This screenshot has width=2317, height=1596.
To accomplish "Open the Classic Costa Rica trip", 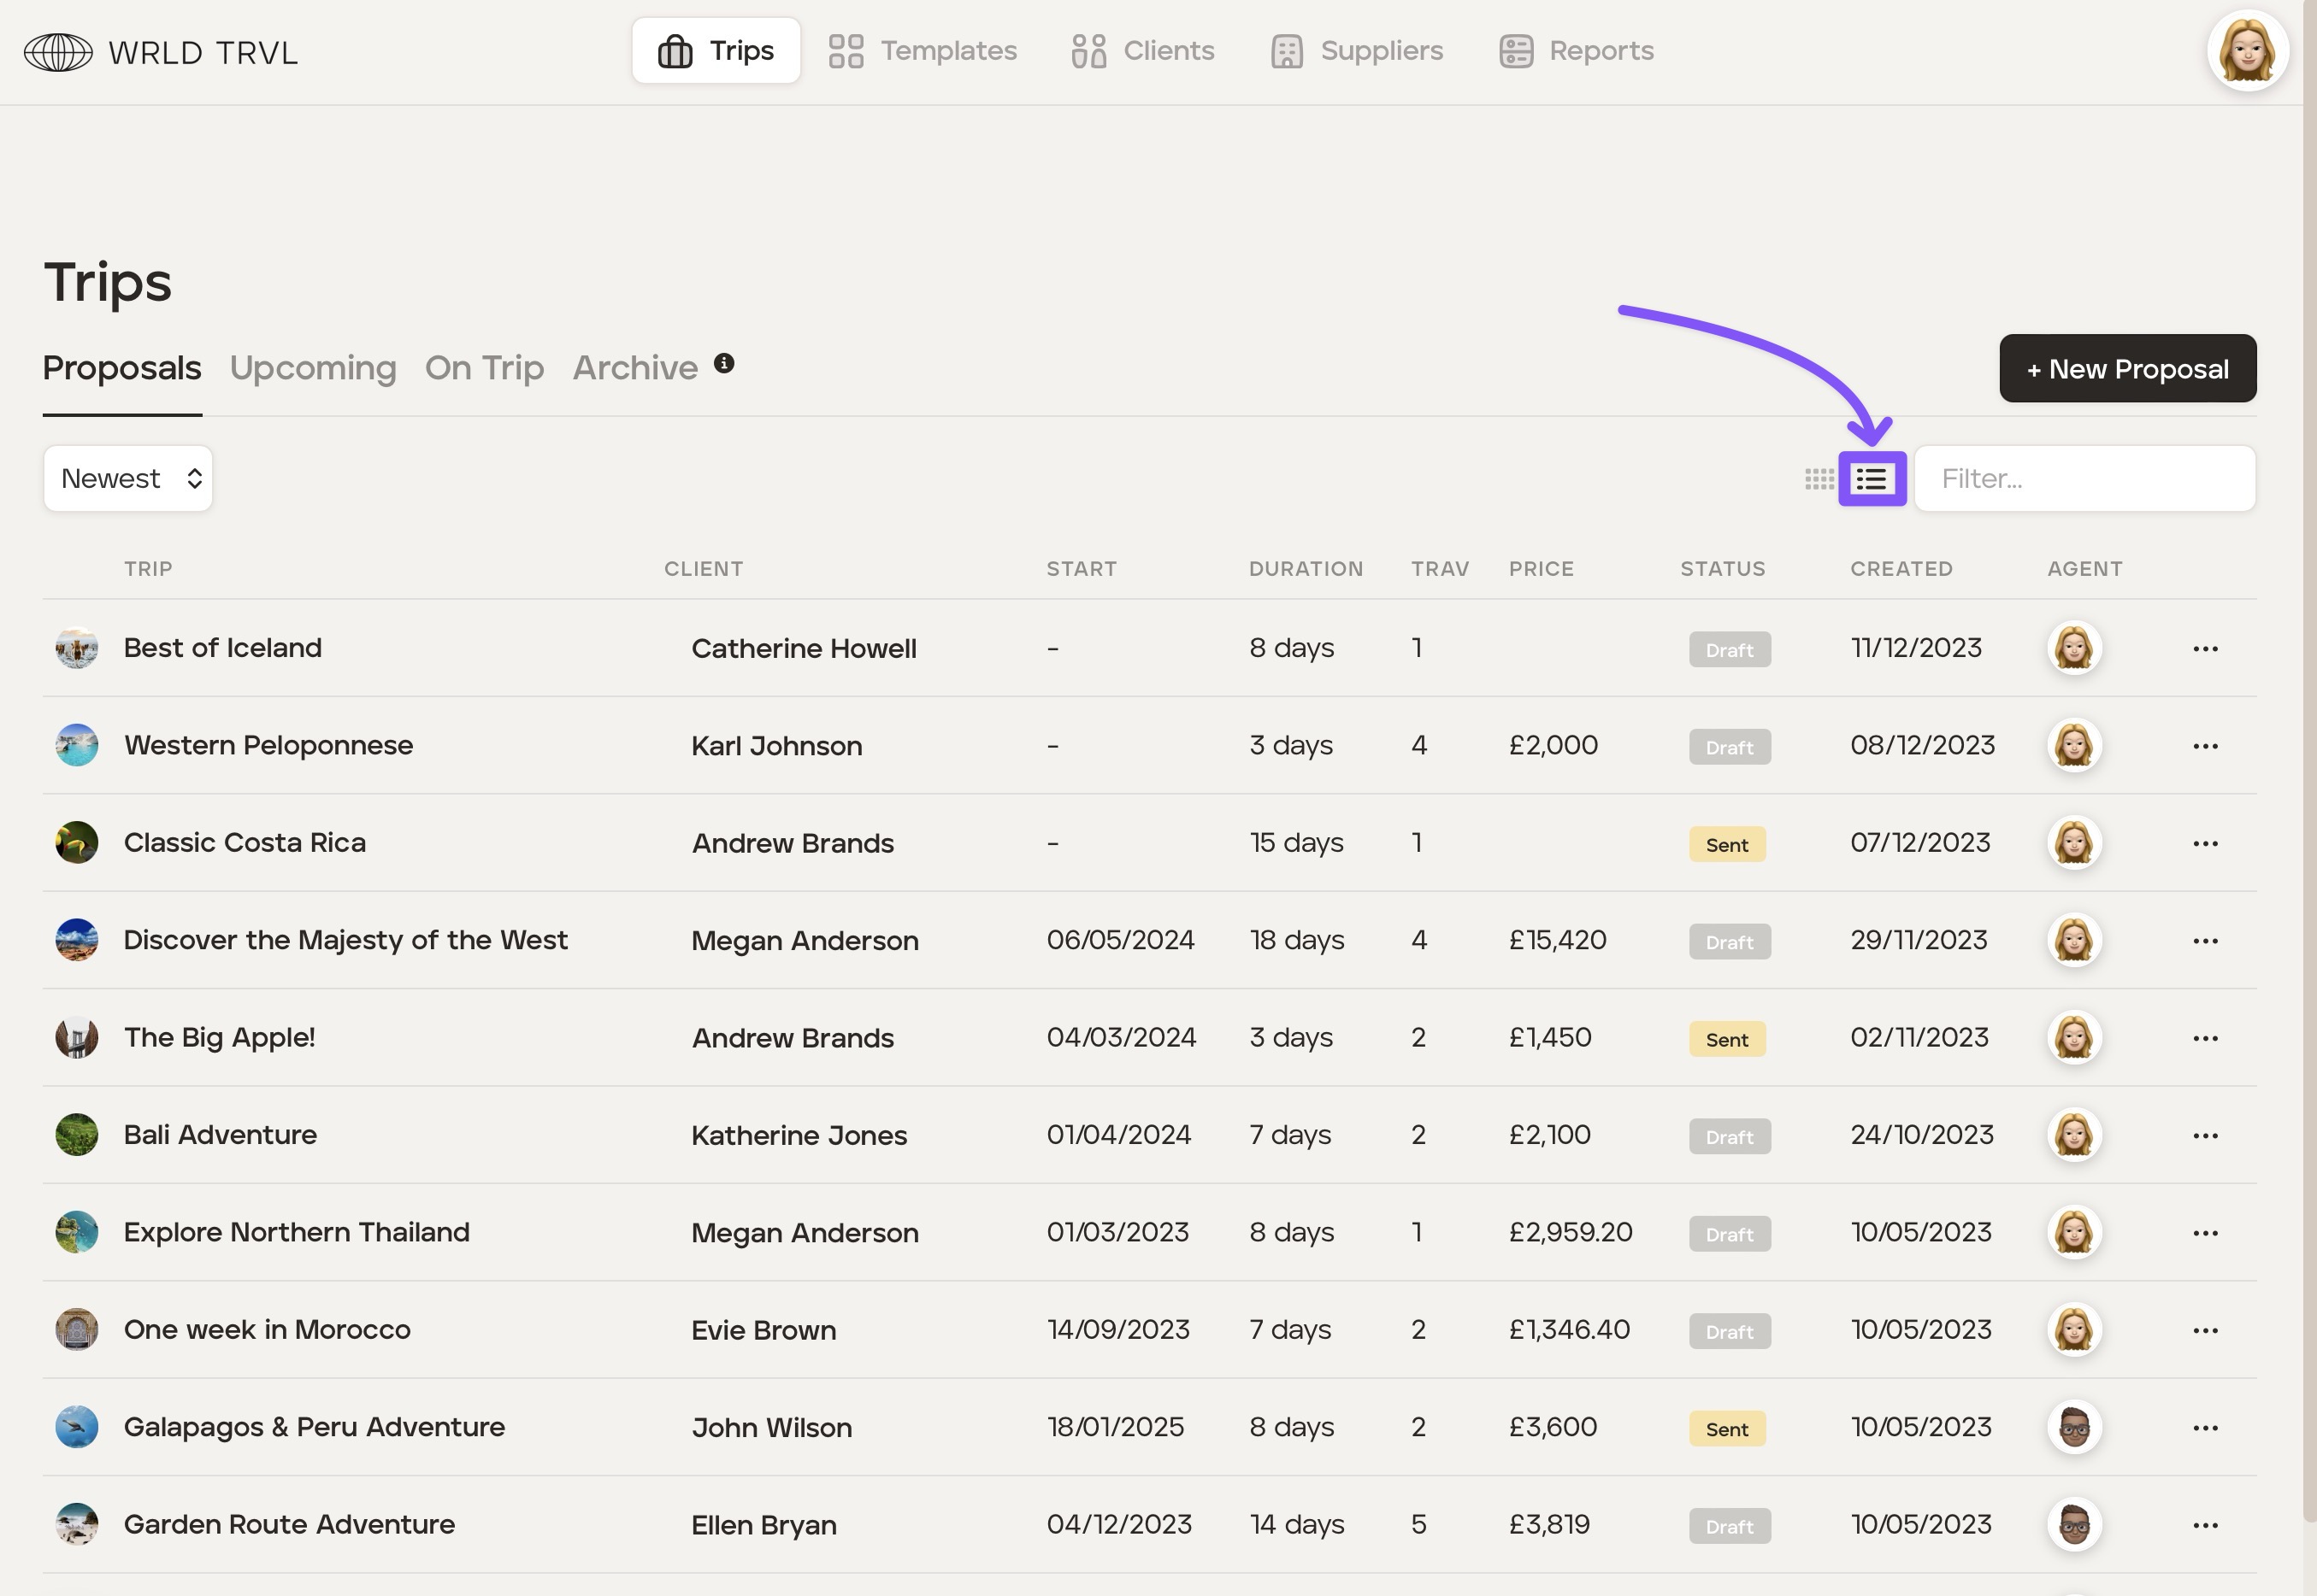I will tap(245, 843).
